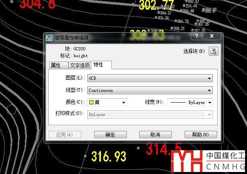247x174 pixels.
Task: Switch to the 文字选项 tab
Action: (x=80, y=65)
